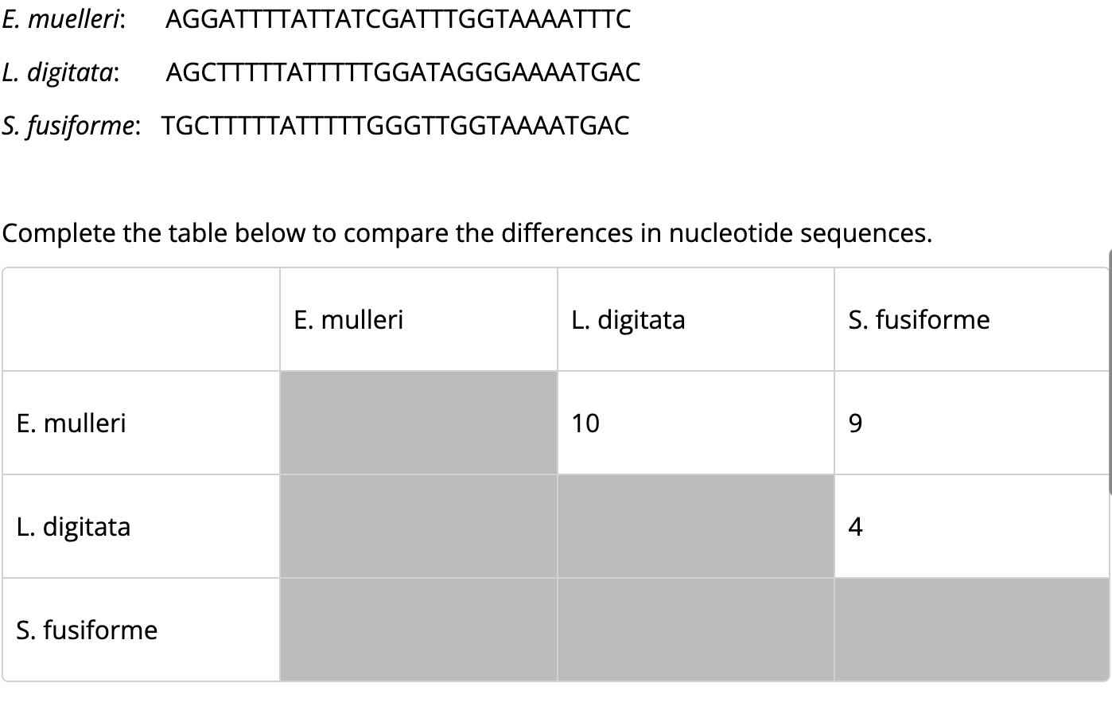Image resolution: width=1112 pixels, height=718 pixels.
Task: Select cell with value 10
Action: click(x=696, y=423)
